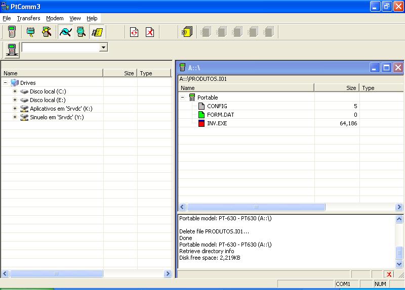405x290 pixels.
Task: Click the network drive icon for K:
Action: pos(24,109)
